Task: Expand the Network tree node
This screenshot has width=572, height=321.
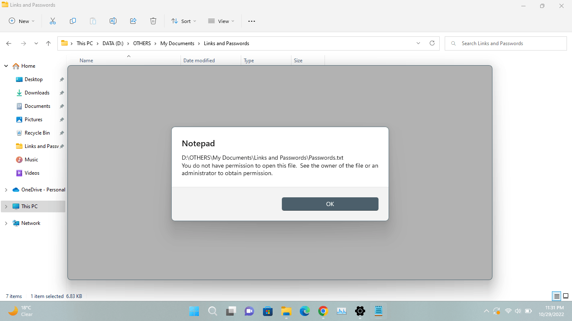Action: point(6,223)
